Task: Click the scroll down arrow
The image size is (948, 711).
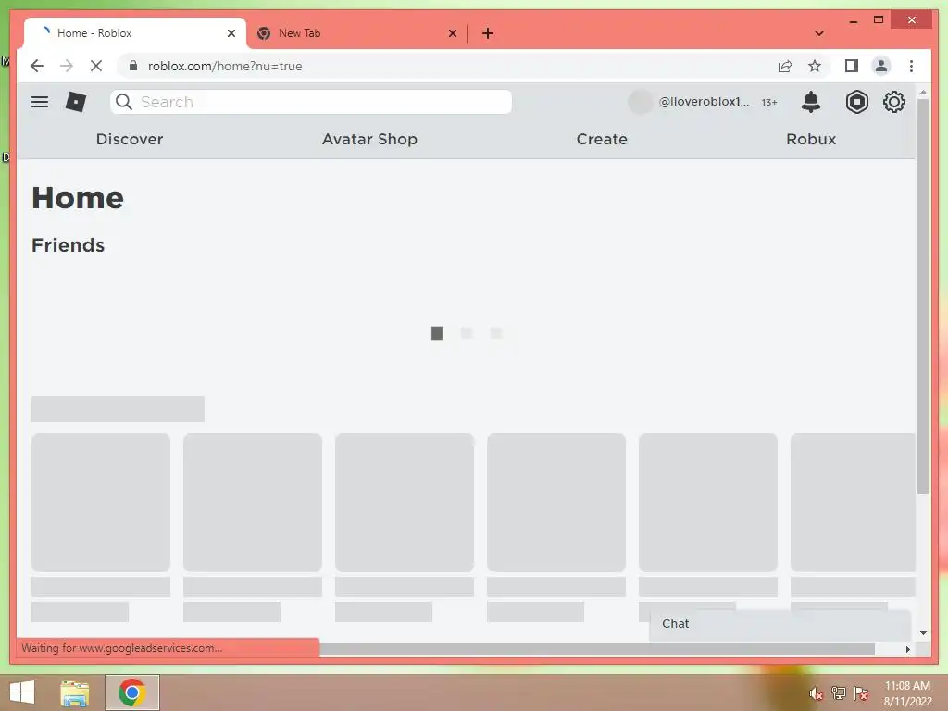Action: (x=923, y=633)
